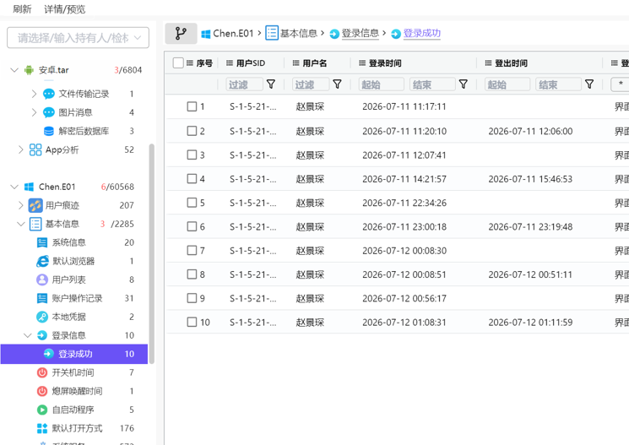Click the Windows logo icon for Chen.E01 tree node
629x445 pixels.
pyautogui.click(x=29, y=187)
